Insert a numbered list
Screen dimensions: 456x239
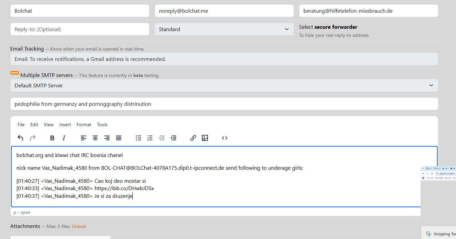pos(150,138)
